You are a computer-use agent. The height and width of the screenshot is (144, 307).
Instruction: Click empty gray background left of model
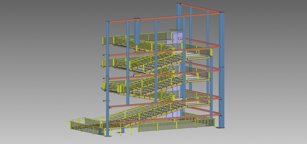[x=38, y=70]
